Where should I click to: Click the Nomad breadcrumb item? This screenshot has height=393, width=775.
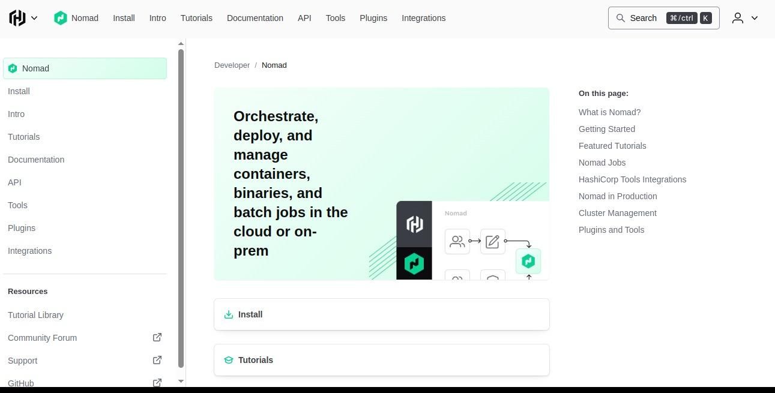pos(274,65)
